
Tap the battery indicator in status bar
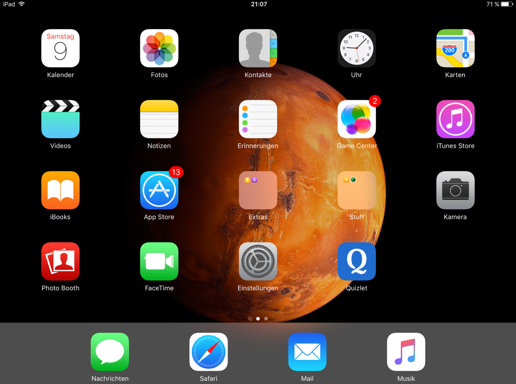508,4
